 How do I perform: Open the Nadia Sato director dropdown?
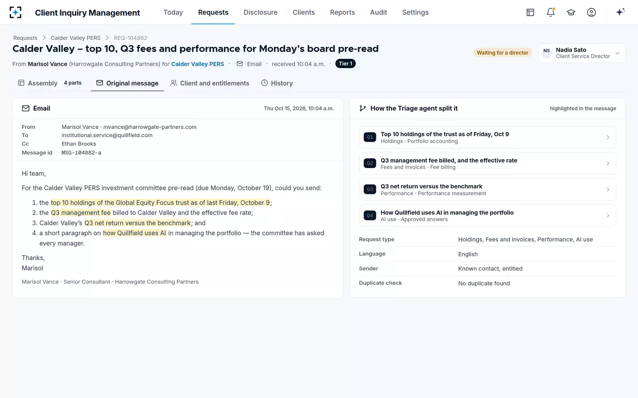[582, 53]
